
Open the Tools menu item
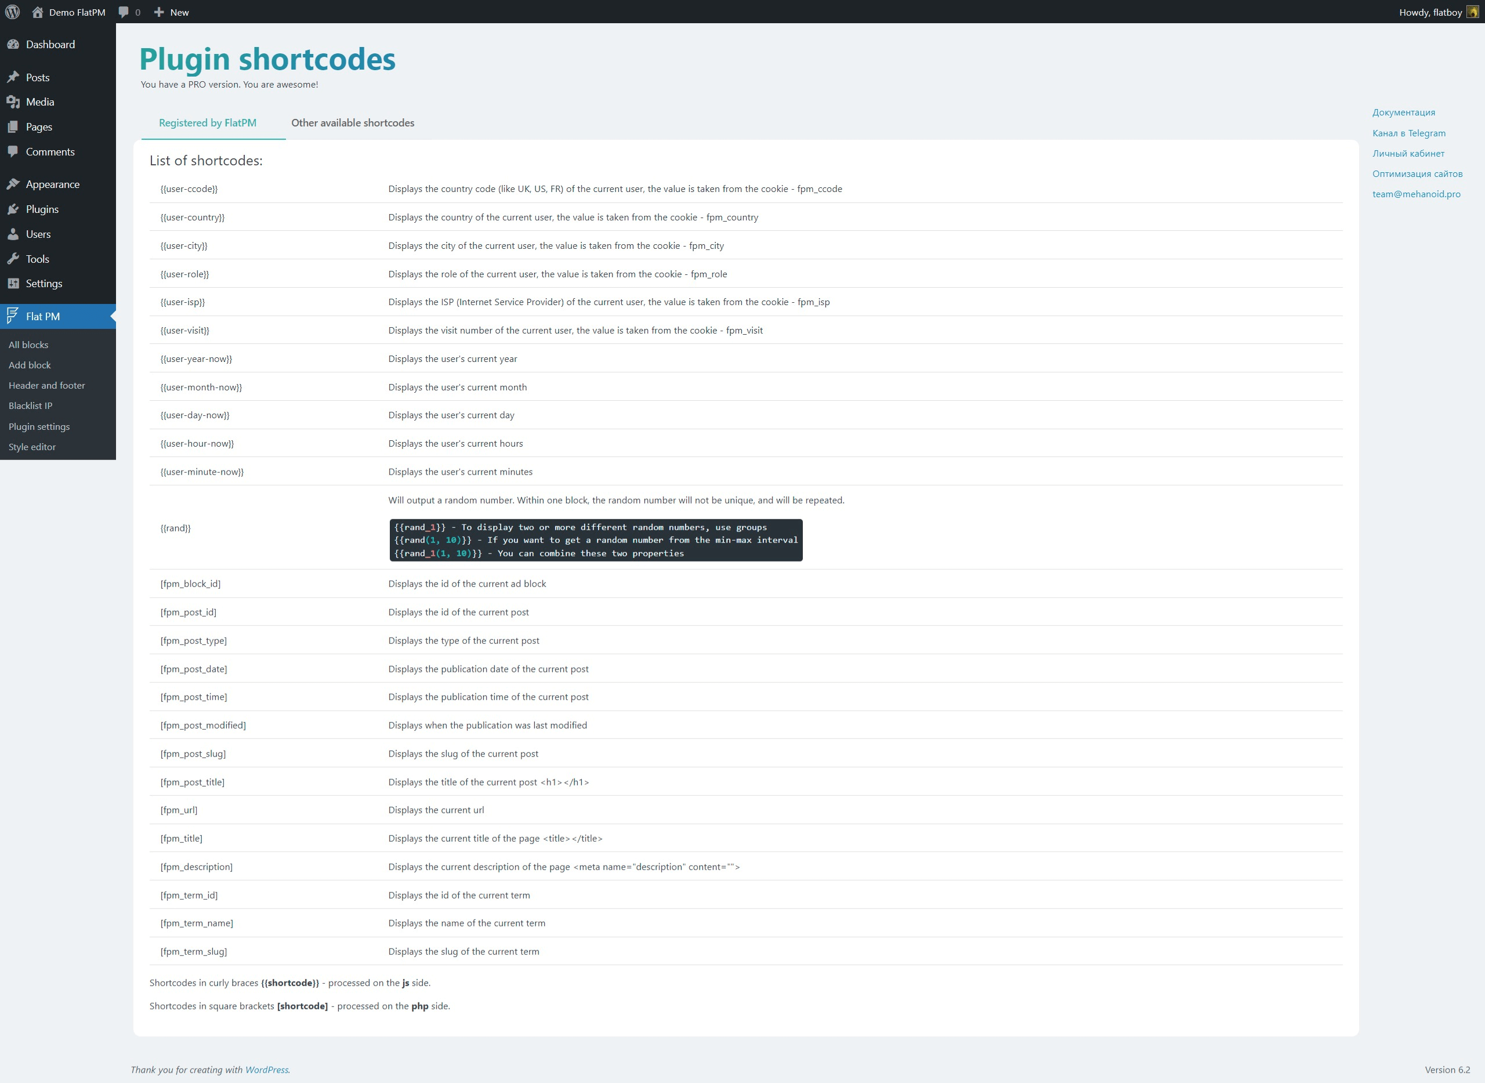tap(57, 259)
